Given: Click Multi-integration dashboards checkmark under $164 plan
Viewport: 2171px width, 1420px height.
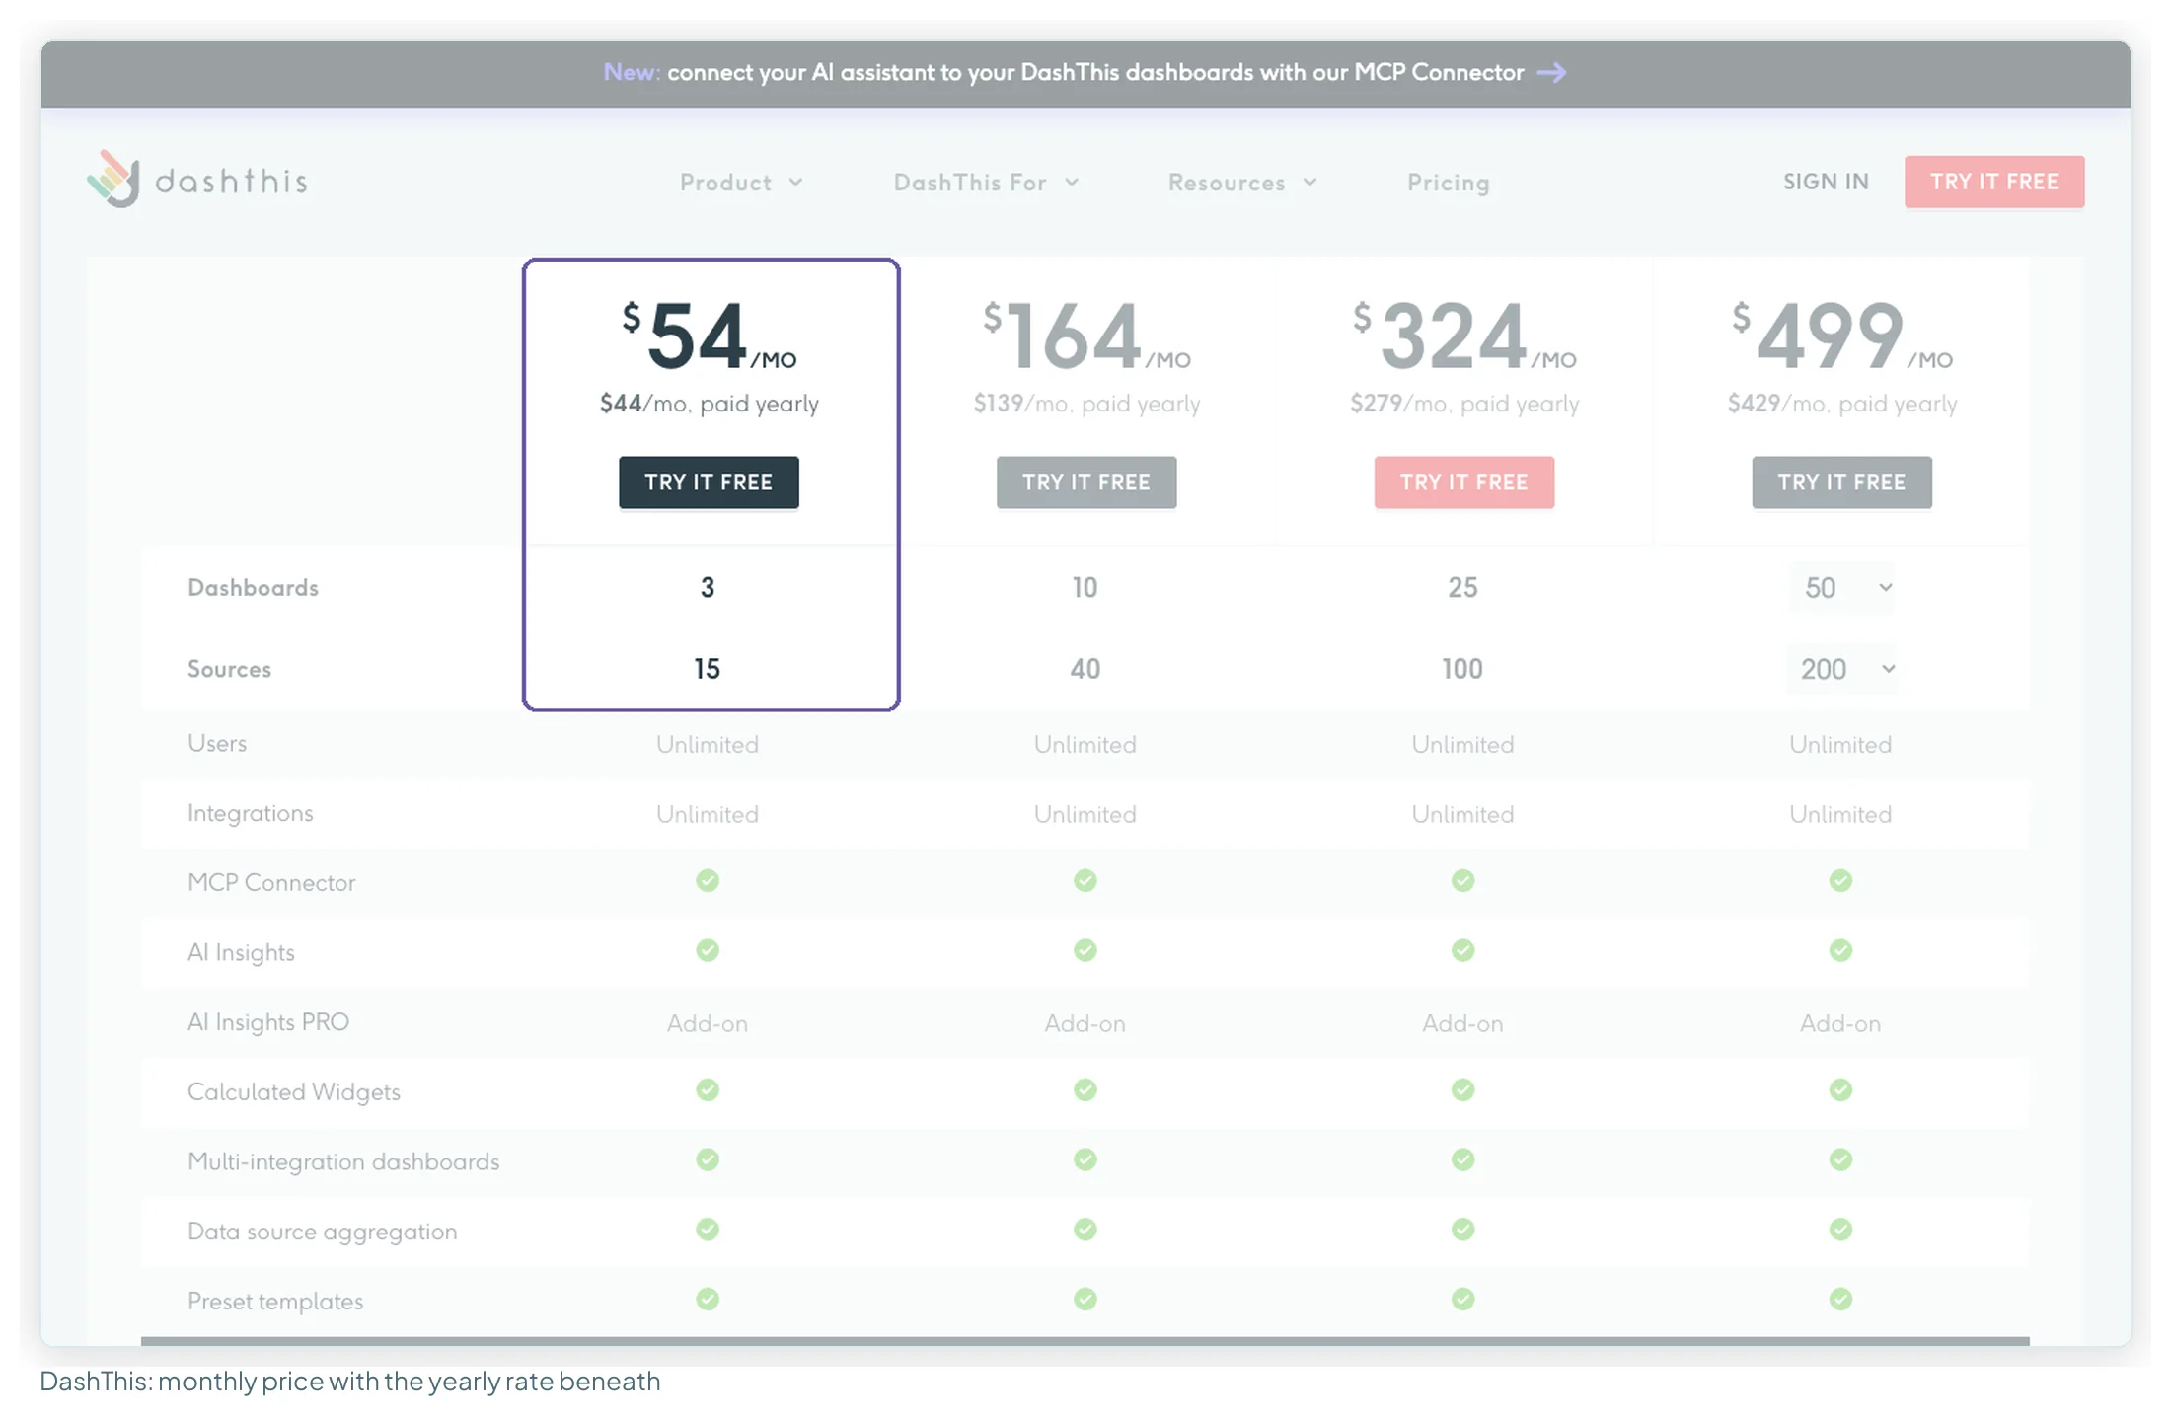Looking at the screenshot, I should (1085, 1159).
